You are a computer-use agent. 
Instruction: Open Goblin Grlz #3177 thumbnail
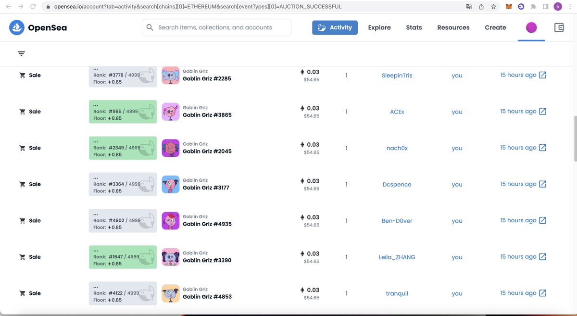coord(171,184)
